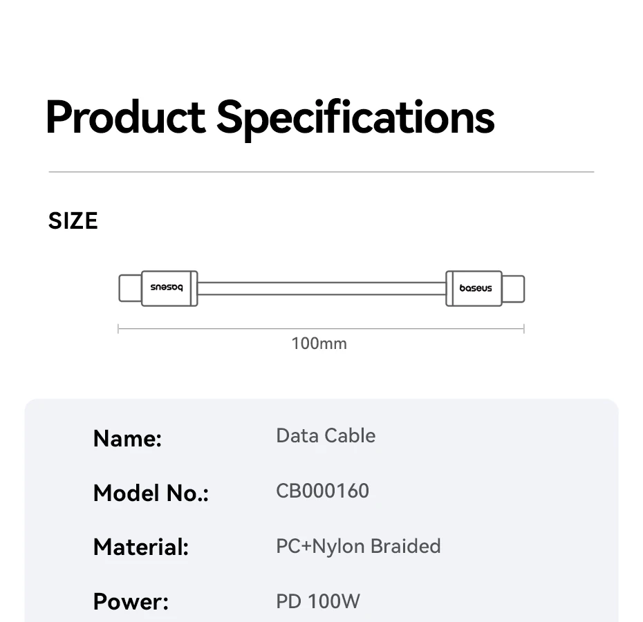Screen dimensions: 643x622
Task: Click the Data Cable value text
Action: pyautogui.click(x=326, y=436)
